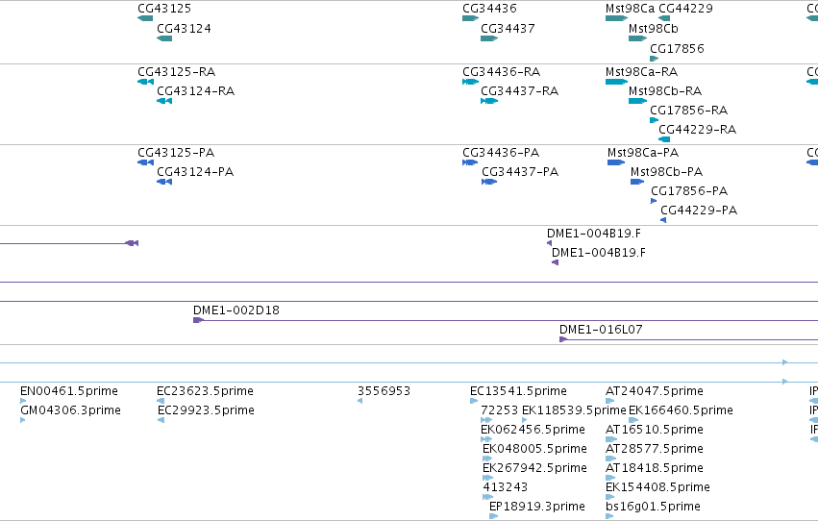Viewport: 818px width, 521px height.
Task: Click the small arrow under 3556953
Action: (x=359, y=401)
